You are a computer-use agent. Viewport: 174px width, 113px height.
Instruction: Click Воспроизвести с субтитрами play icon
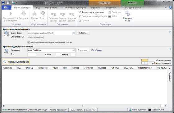tap(11, 14)
